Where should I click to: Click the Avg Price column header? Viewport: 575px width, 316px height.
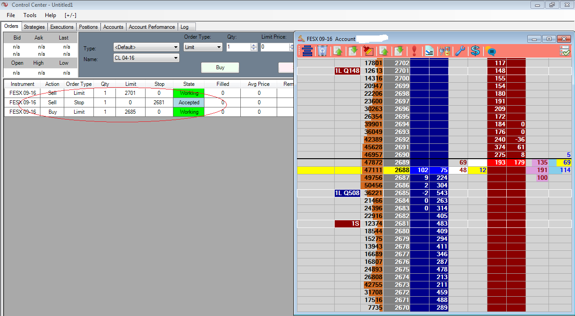[x=258, y=84]
